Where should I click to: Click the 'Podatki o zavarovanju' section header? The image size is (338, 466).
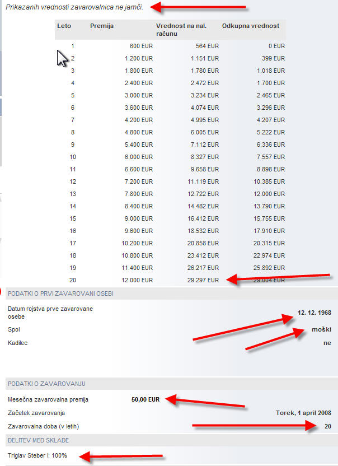[46, 384]
